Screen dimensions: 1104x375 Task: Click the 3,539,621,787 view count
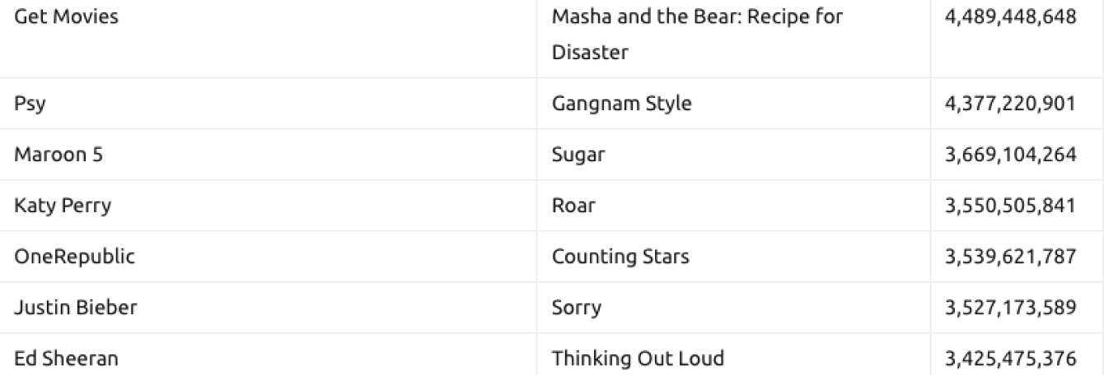coord(1013,257)
